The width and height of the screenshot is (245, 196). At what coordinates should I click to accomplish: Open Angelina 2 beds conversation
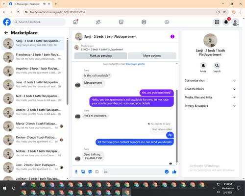pos(33,71)
